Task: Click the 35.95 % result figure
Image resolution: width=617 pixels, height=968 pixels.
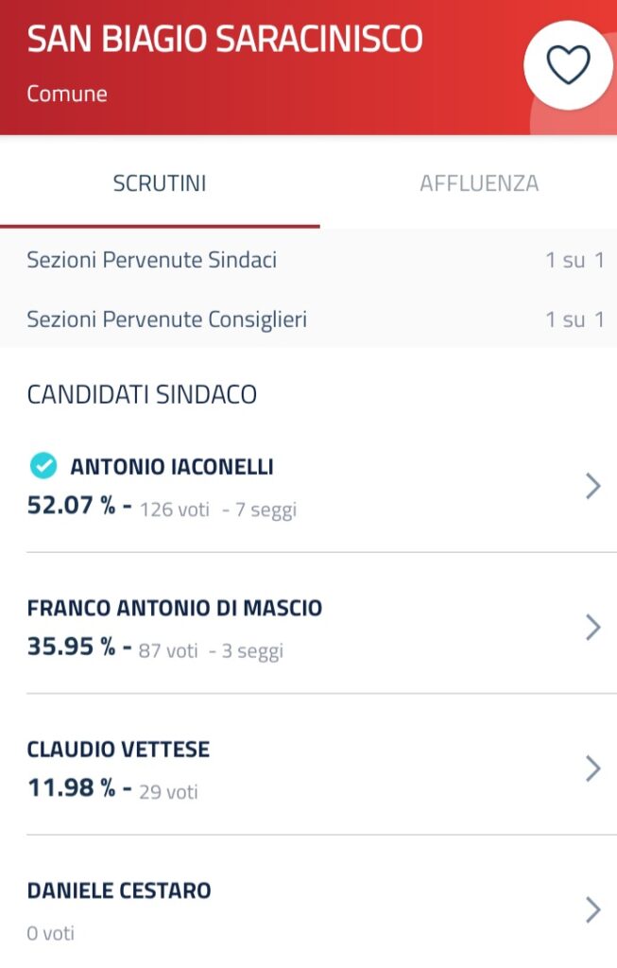Action: click(72, 648)
